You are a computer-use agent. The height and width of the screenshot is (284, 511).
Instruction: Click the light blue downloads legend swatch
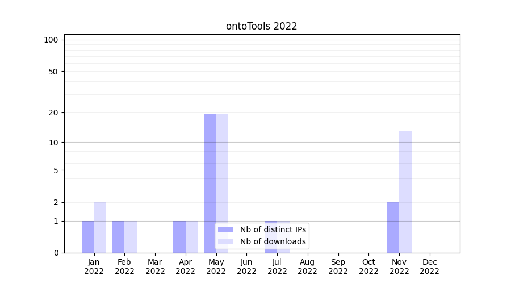pos(225,241)
